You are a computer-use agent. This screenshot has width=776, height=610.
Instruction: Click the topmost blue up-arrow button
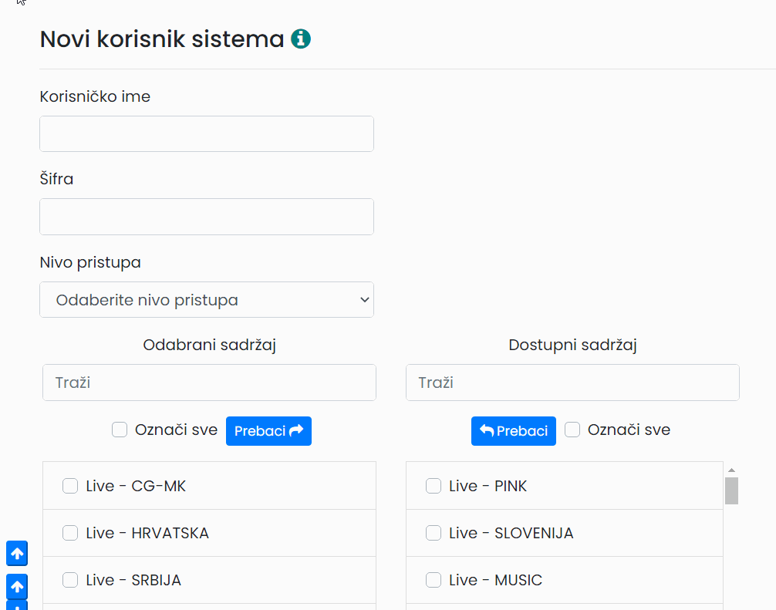coord(17,553)
